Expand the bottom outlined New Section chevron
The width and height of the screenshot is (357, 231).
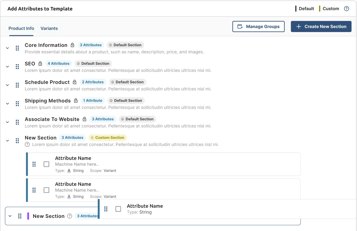tap(10, 216)
